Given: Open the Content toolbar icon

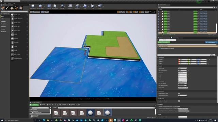Looking at the screenshot, I should (x=49, y=6).
